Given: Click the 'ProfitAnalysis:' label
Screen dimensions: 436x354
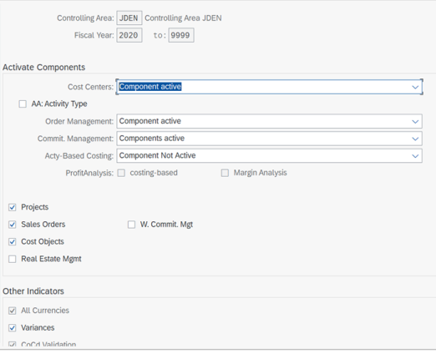Looking at the screenshot, I should coord(89,173).
